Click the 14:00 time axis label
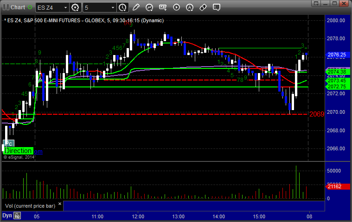 tap(218, 216)
